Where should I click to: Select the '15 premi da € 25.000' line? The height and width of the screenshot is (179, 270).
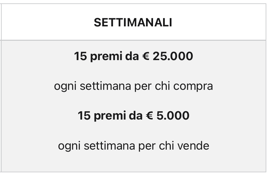point(133,56)
